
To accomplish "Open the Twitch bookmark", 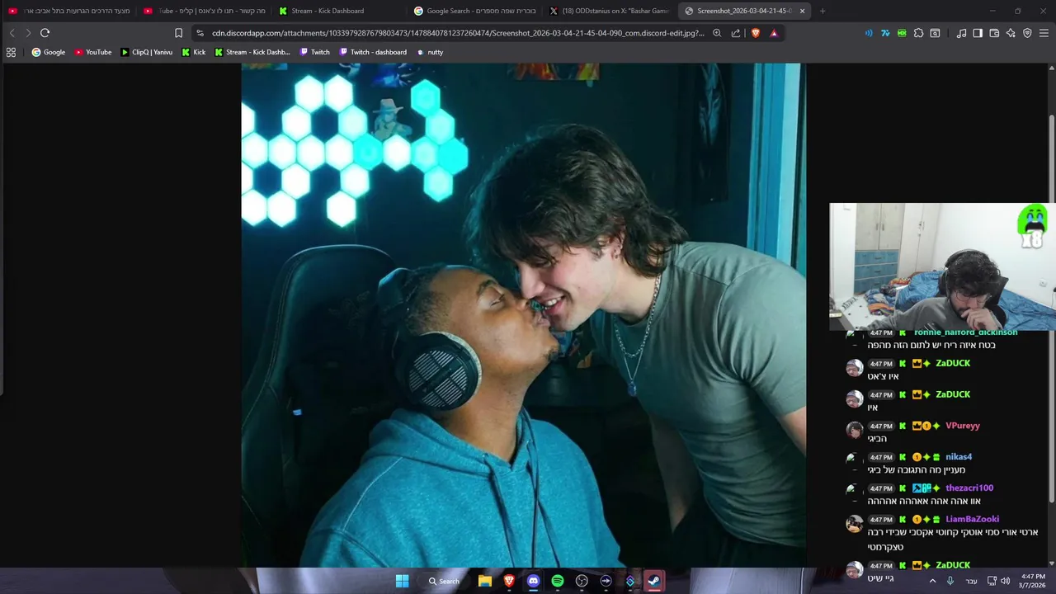I will click(315, 52).
